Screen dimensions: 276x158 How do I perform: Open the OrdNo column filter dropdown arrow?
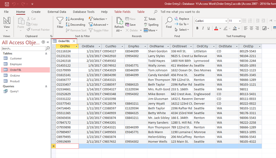(77, 46)
